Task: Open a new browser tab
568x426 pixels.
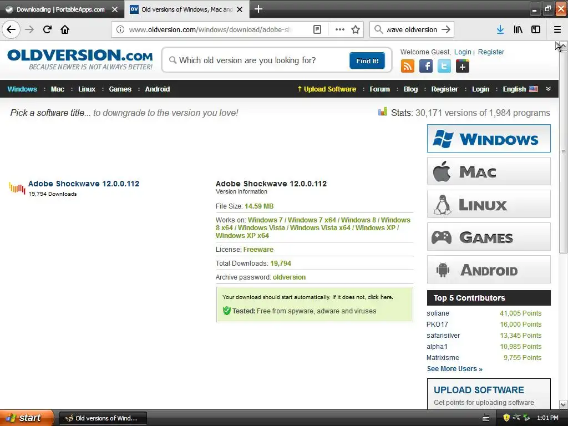Action: (258, 9)
